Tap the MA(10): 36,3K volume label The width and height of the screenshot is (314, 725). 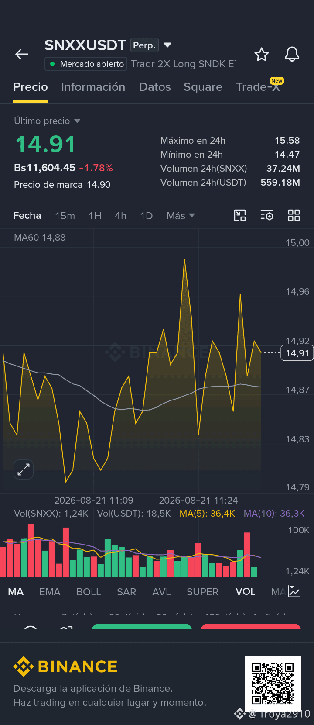(x=274, y=514)
